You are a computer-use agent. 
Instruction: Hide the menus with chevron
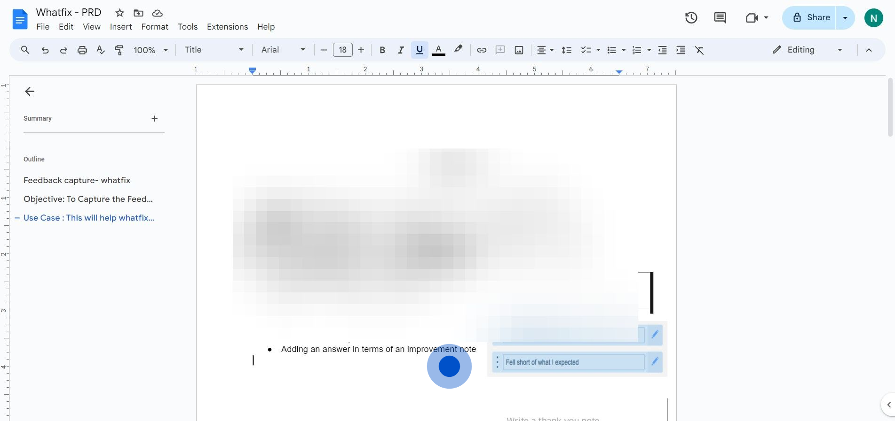869,50
